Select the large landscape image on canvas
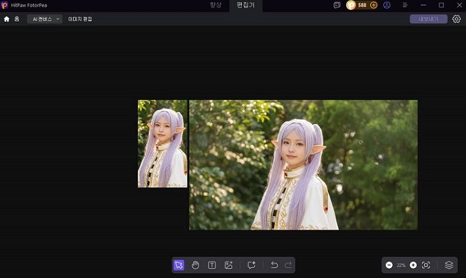This screenshot has height=278, width=466. point(303,164)
